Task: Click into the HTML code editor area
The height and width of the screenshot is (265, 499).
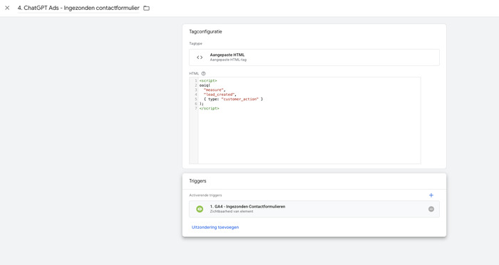Action: pos(305,121)
